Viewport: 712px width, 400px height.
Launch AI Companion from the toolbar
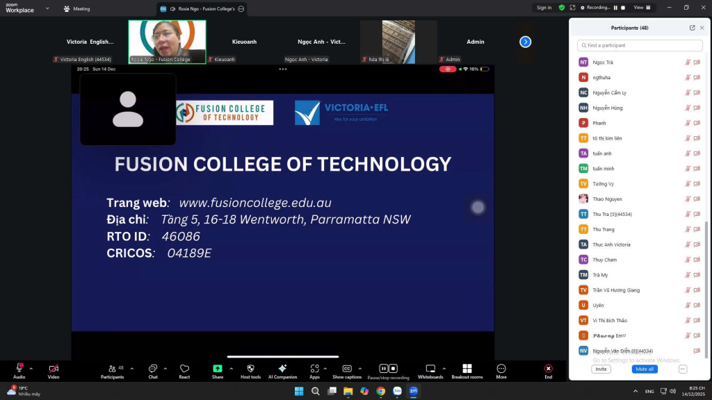(282, 369)
